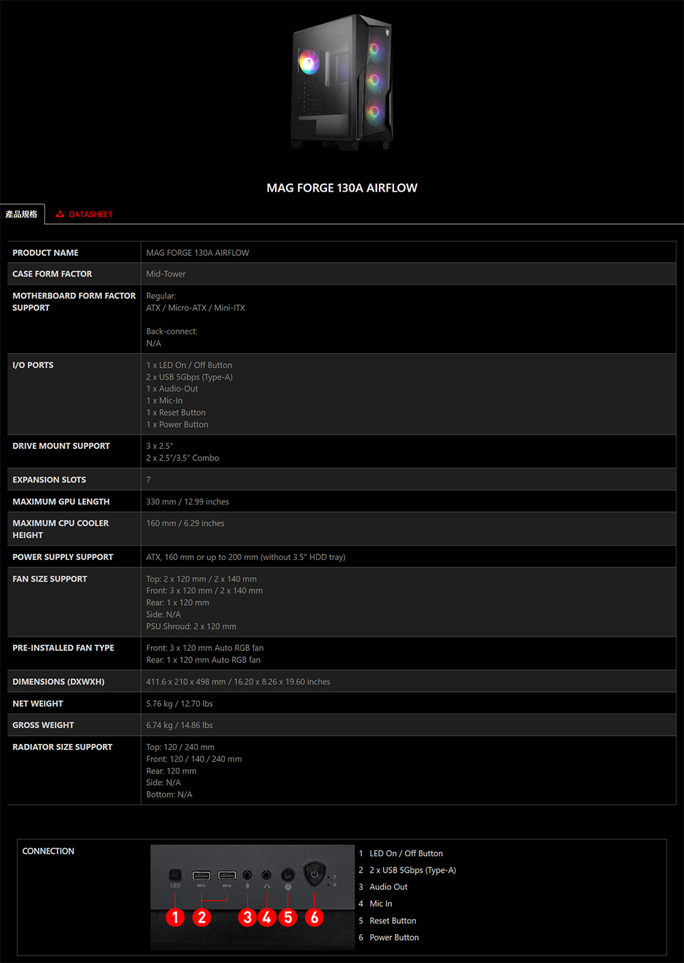Click MAXIMUM CPU COOLER HEIGHT label
The height and width of the screenshot is (963, 684).
60,529
